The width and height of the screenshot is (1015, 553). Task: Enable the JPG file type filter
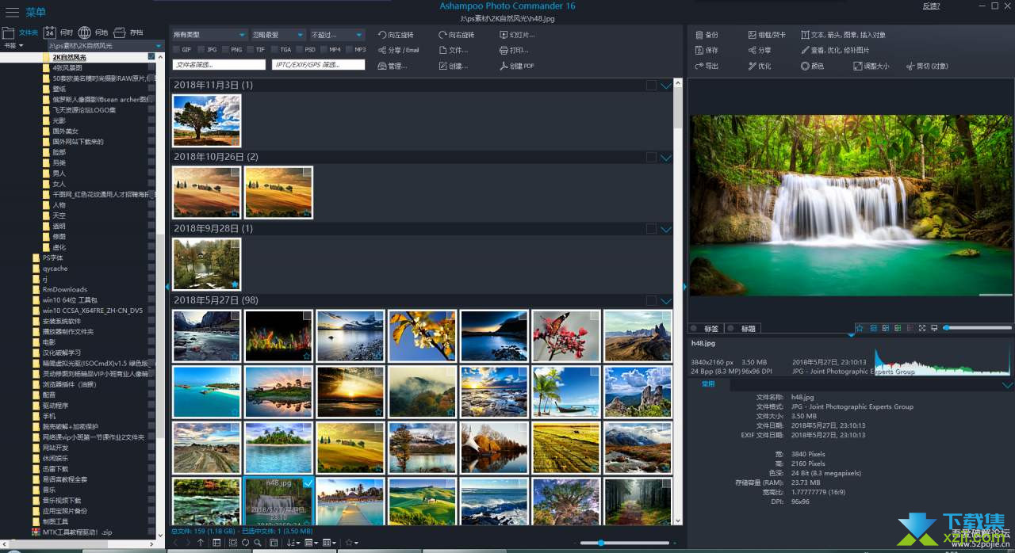201,50
